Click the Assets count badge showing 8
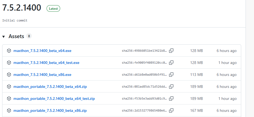This screenshot has width=254, height=117. tap(29, 36)
